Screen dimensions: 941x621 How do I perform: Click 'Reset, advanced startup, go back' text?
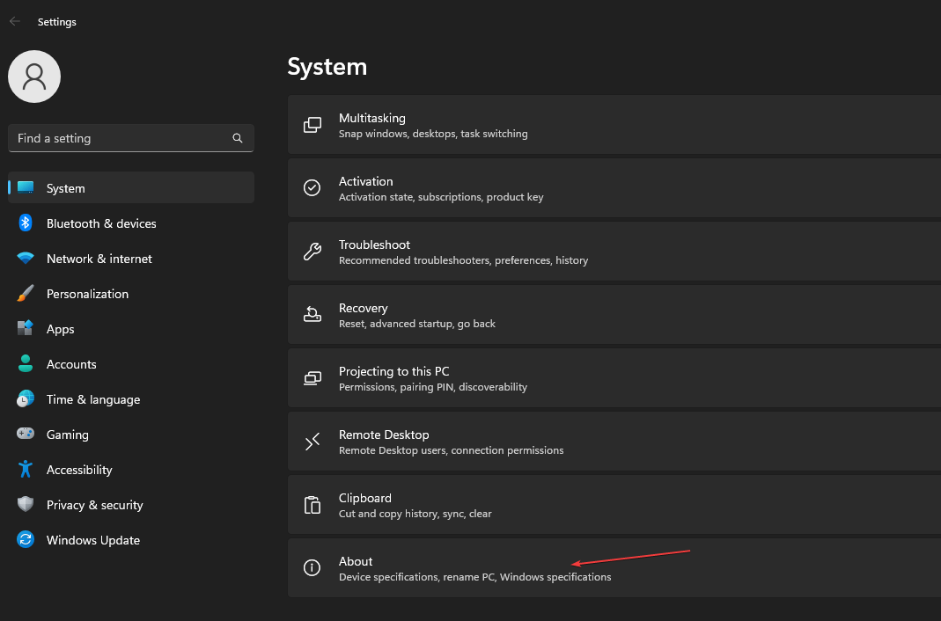tap(417, 324)
